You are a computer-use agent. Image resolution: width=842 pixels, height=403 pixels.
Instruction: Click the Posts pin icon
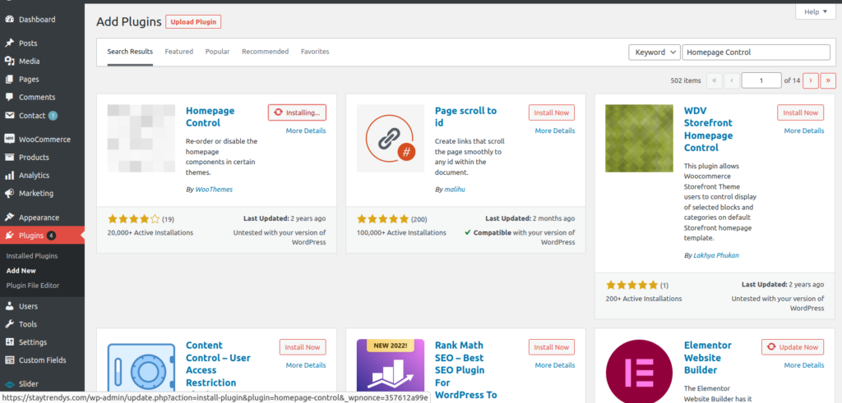(x=9, y=43)
